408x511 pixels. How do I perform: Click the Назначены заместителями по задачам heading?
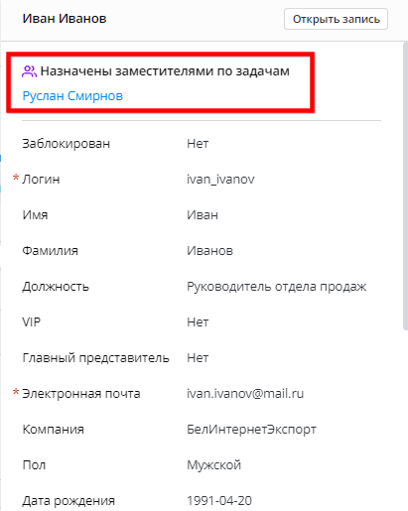[165, 71]
